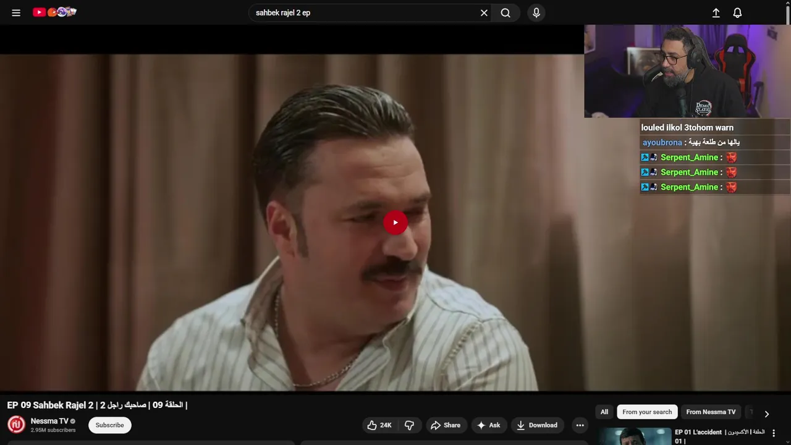Open the Nessma TV channel avatar
791x445 pixels.
16,425
